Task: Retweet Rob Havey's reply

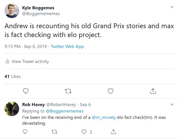Action: (54, 131)
